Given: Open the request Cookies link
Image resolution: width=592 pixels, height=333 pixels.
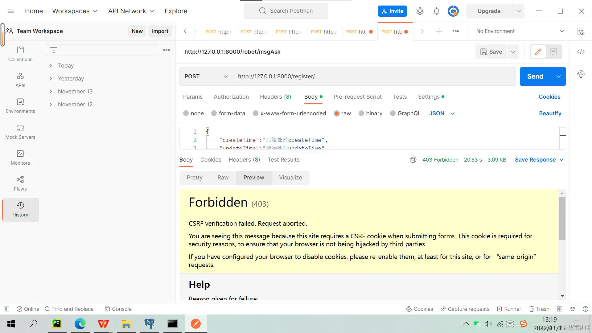Looking at the screenshot, I should (549, 97).
